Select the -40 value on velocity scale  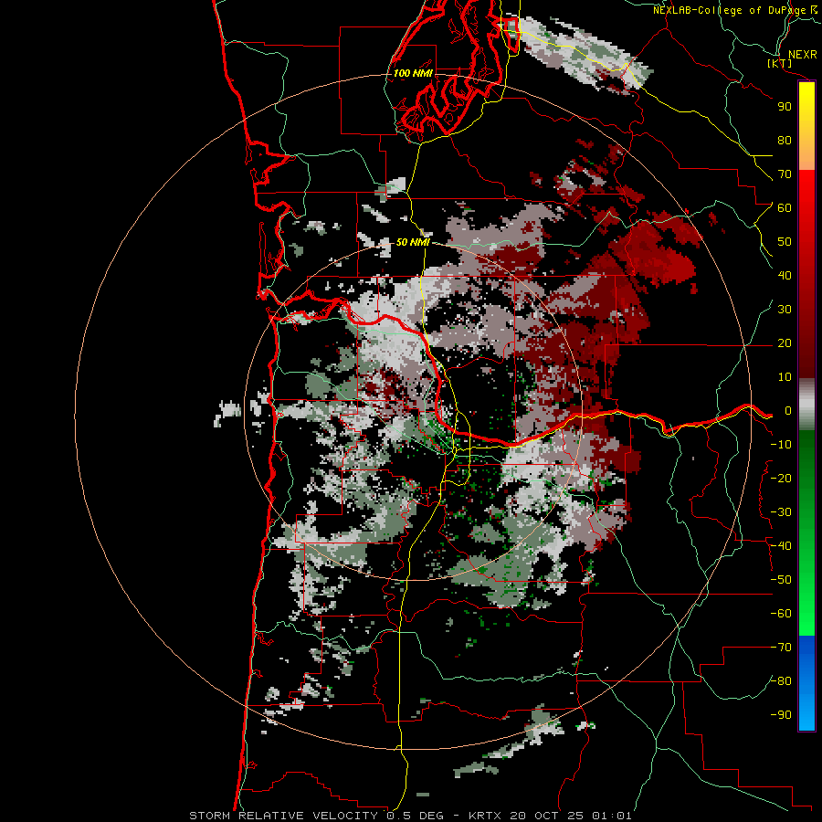click(781, 546)
